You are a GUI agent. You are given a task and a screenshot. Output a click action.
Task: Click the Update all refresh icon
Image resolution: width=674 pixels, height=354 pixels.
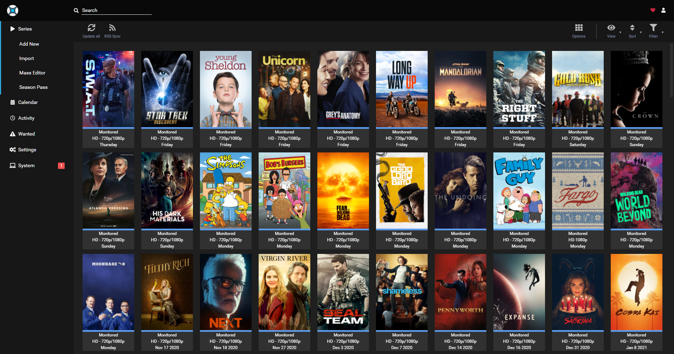tap(91, 28)
